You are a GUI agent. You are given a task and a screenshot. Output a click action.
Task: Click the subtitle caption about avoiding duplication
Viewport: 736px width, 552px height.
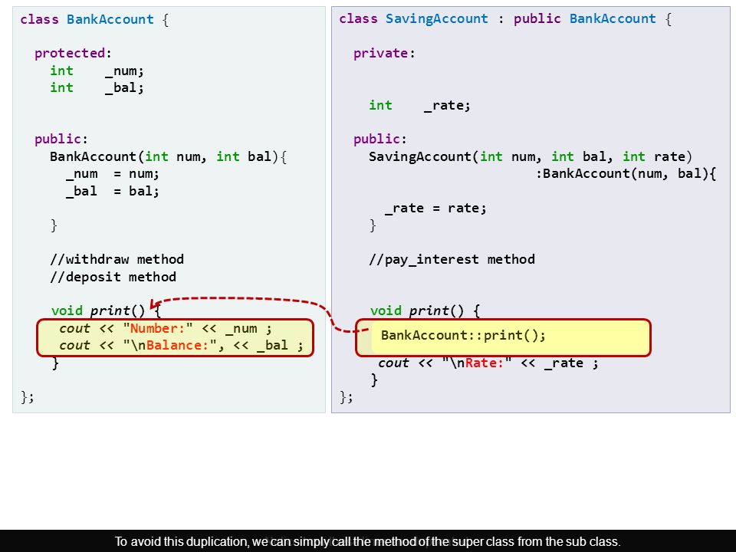tap(368, 542)
